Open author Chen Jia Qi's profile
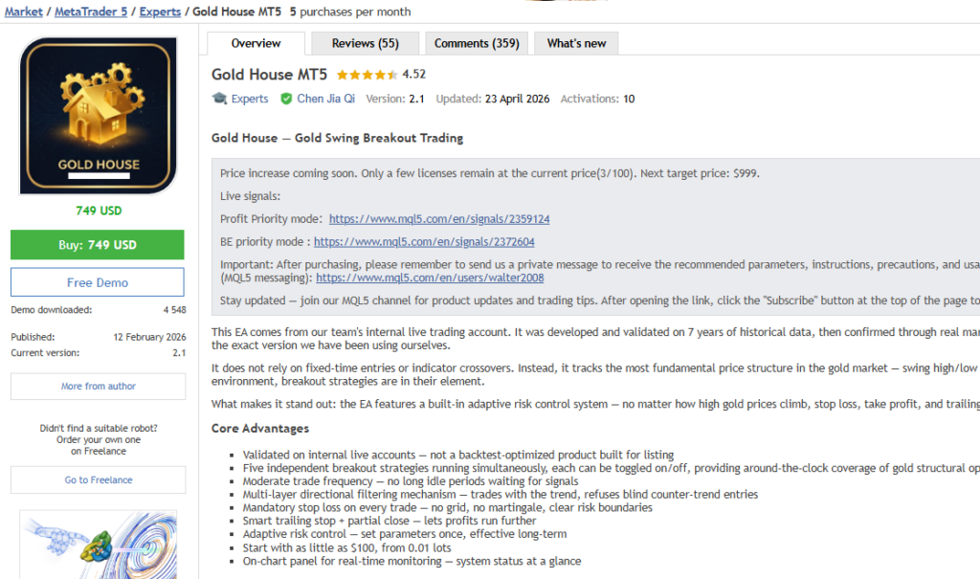Screen dimensions: 980x579 [x=325, y=99]
